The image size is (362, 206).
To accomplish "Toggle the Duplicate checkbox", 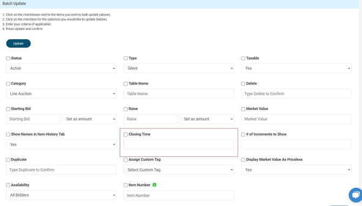I will coord(8,160).
